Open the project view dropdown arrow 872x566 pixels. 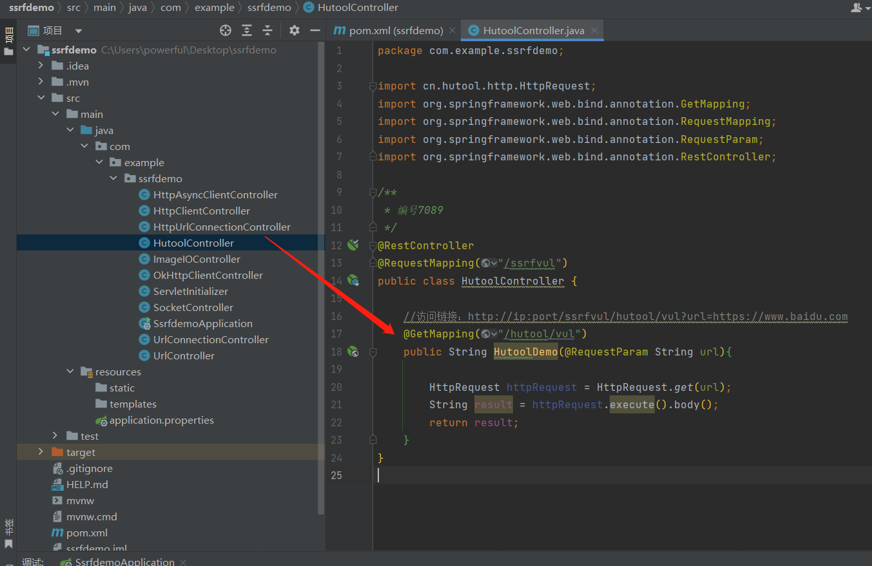coord(79,31)
